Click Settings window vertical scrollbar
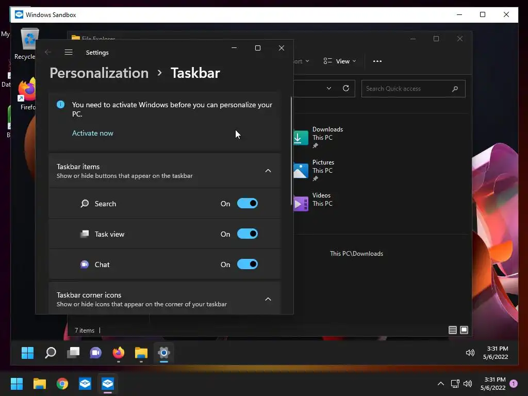Screen dimensions: 528x396 click(x=292, y=151)
